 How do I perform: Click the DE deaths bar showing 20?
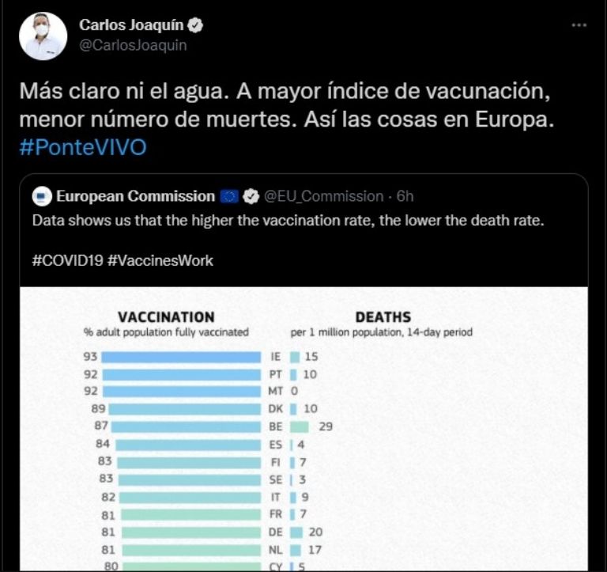pos(296,532)
